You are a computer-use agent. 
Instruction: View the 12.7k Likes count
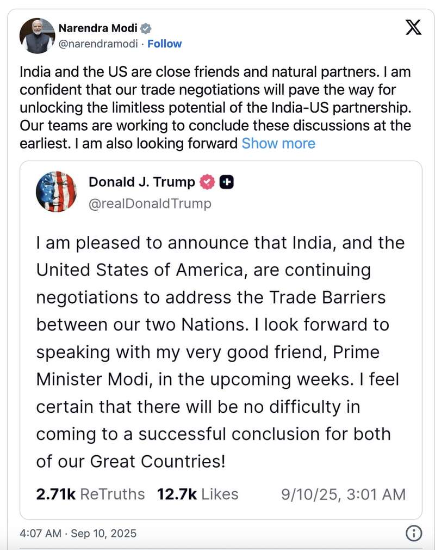pos(198,494)
